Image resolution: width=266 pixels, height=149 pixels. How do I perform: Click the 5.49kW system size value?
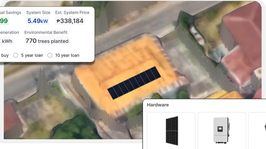38,21
